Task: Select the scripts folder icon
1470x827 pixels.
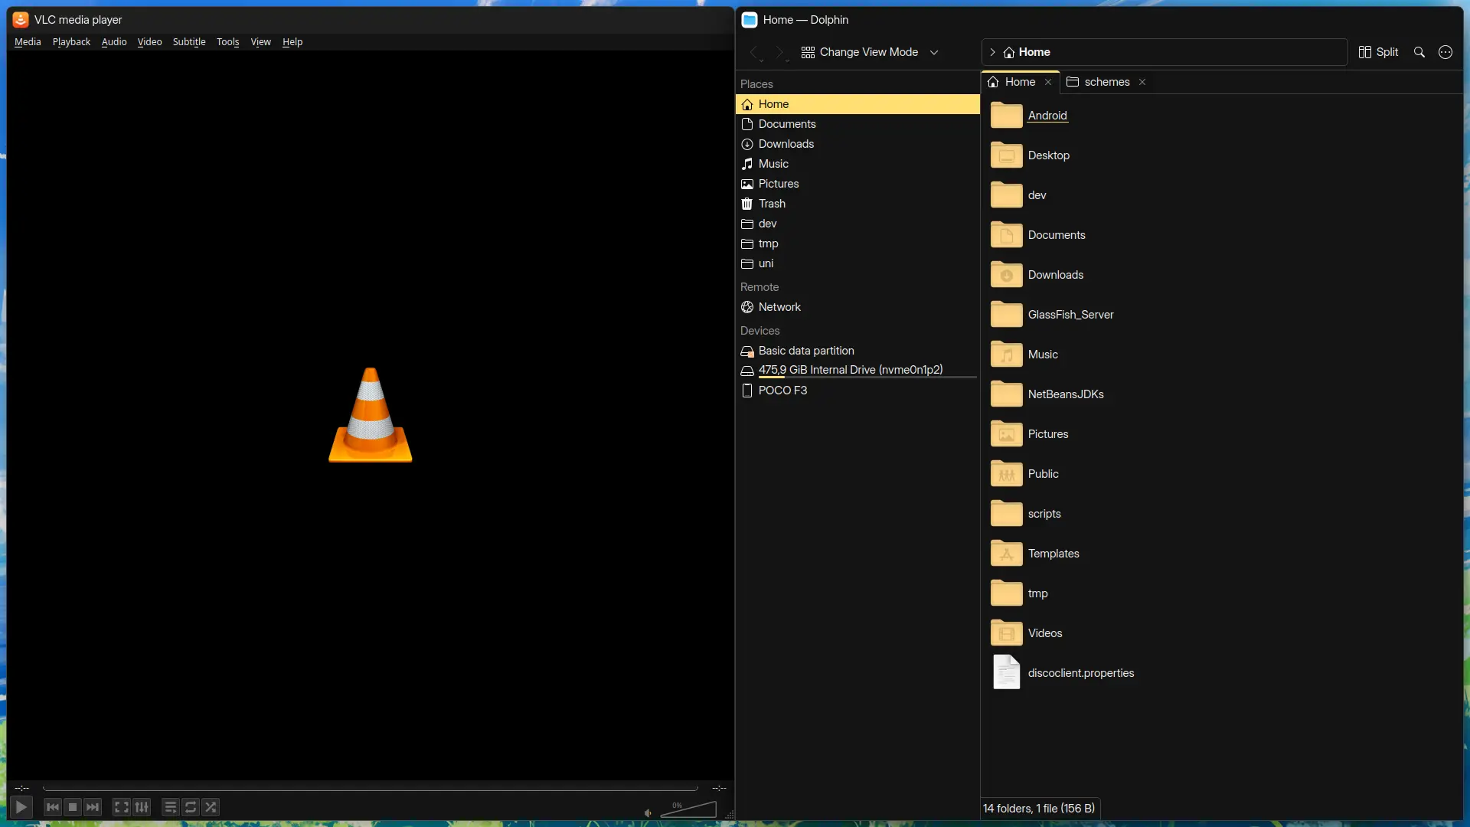Action: click(x=1006, y=514)
